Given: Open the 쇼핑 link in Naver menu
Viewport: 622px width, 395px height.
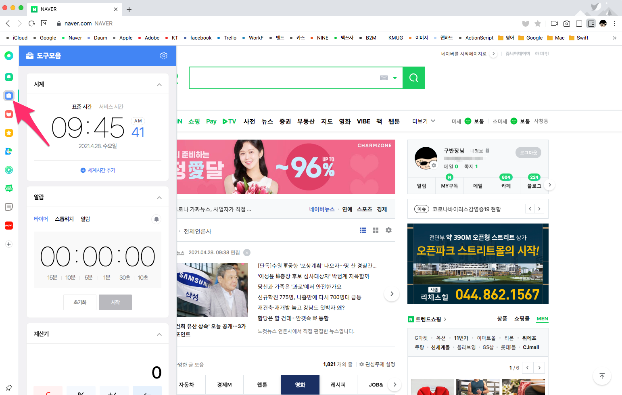Looking at the screenshot, I should [x=194, y=121].
